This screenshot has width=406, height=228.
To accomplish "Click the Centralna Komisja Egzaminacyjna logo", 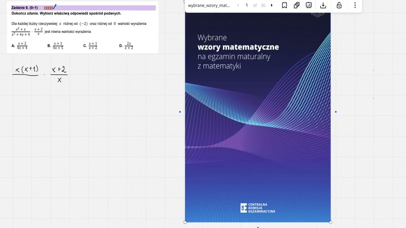I will (x=258, y=208).
